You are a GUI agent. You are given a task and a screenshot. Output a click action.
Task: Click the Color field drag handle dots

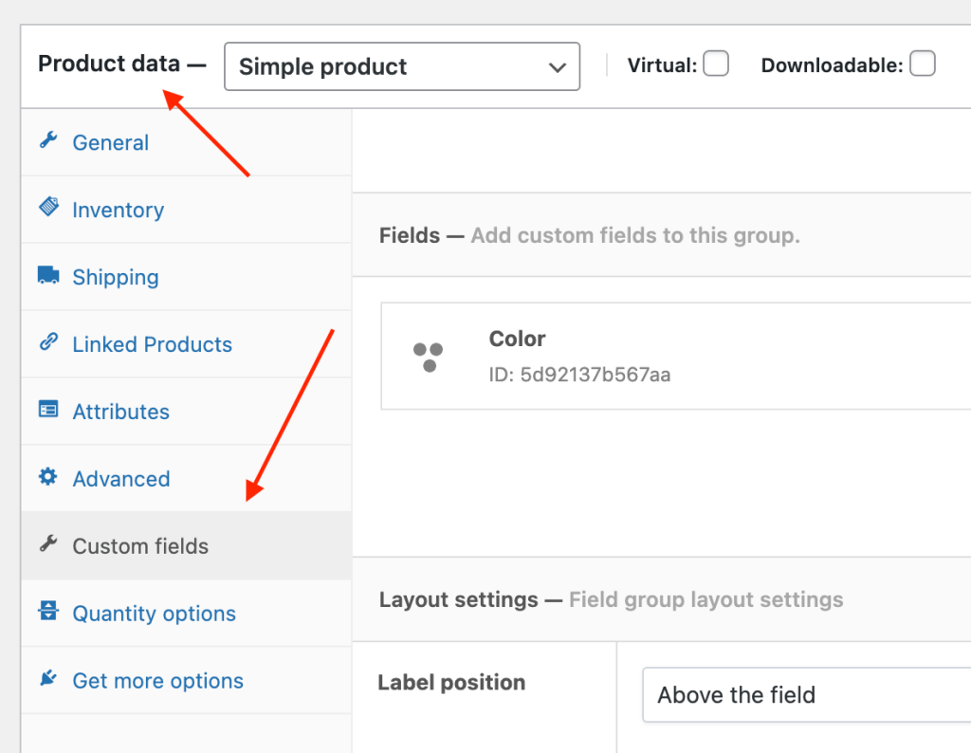[431, 356]
